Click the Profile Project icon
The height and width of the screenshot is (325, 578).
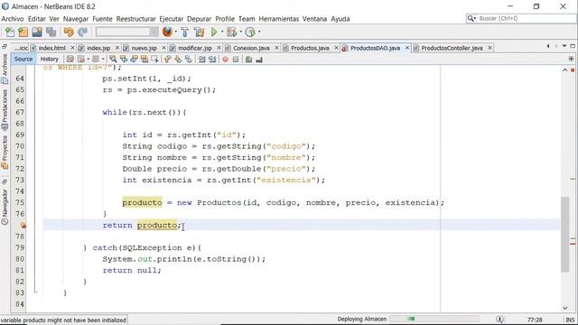(x=250, y=32)
